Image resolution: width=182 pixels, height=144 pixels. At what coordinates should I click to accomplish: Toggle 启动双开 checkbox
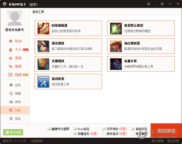pyautogui.click(x=133, y=129)
